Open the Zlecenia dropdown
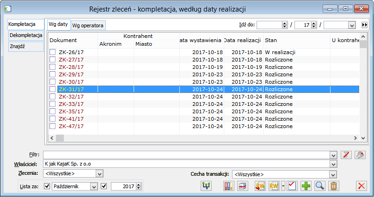Viewport: 374px width, 197px height. 99,173
